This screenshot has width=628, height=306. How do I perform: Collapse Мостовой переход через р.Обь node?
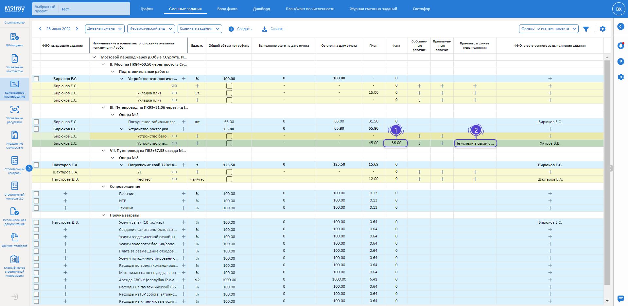tap(94, 57)
